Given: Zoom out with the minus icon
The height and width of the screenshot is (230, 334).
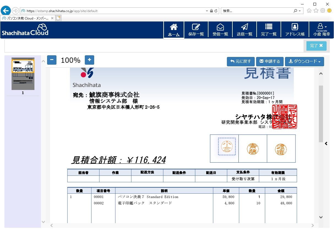Looking at the screenshot, I should point(52,60).
